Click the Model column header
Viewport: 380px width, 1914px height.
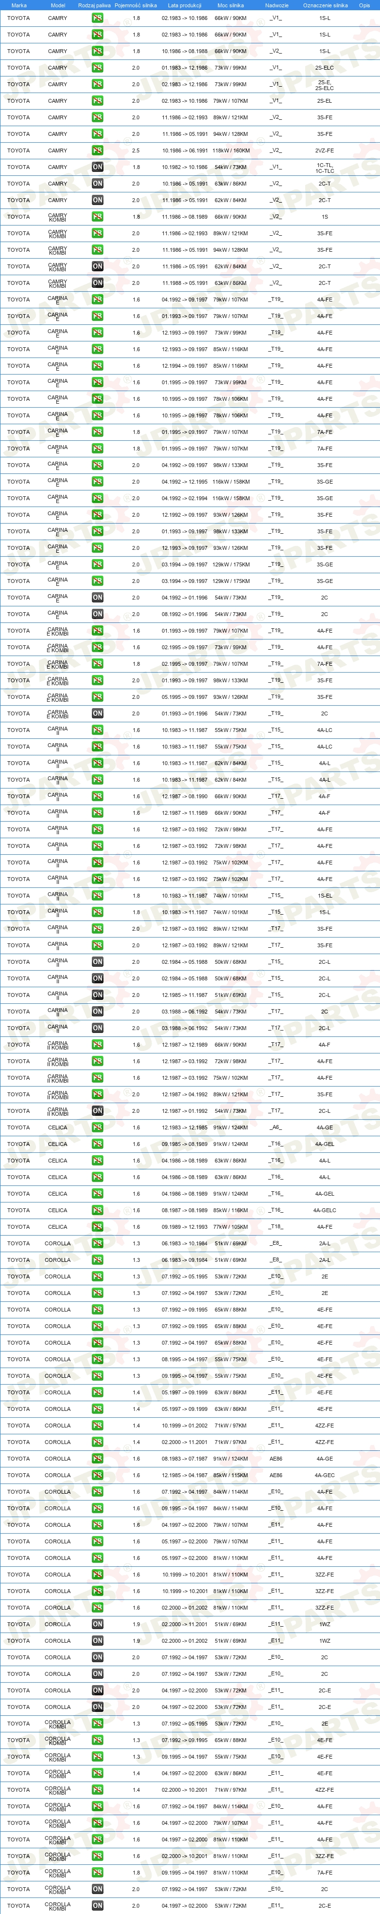[58, 5]
